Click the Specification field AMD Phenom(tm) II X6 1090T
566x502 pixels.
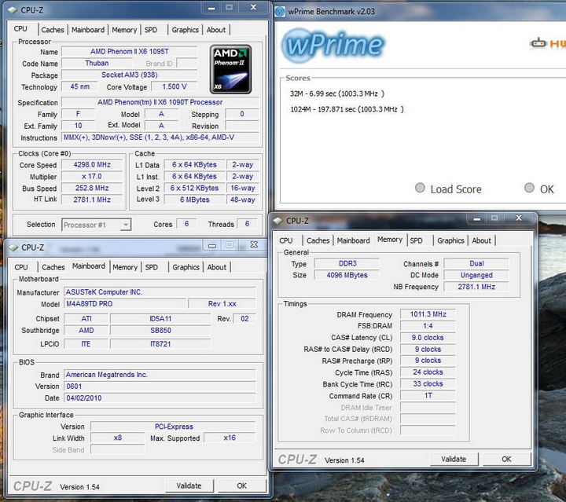point(160,102)
